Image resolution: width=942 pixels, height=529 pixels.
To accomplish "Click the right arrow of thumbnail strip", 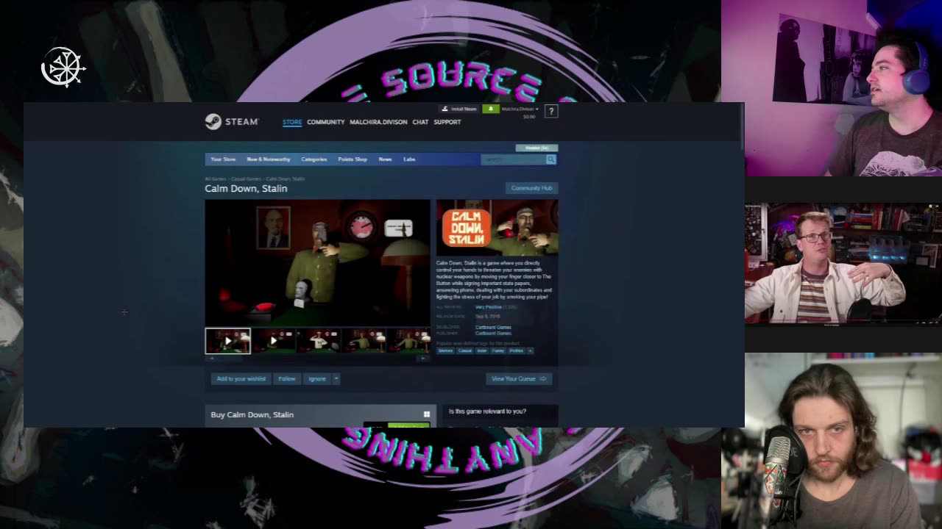I will pos(423,359).
